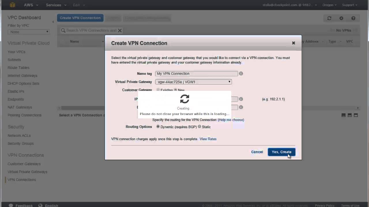
Task: Select New customer gateway option
Action: pyautogui.click(x=175, y=90)
